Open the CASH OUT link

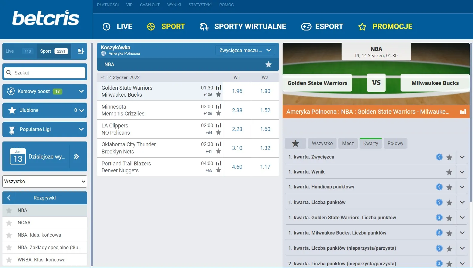click(150, 5)
